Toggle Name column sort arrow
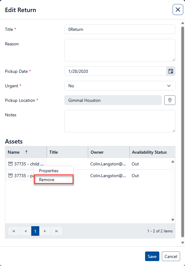Screen dimensions: 185x266 26,152
